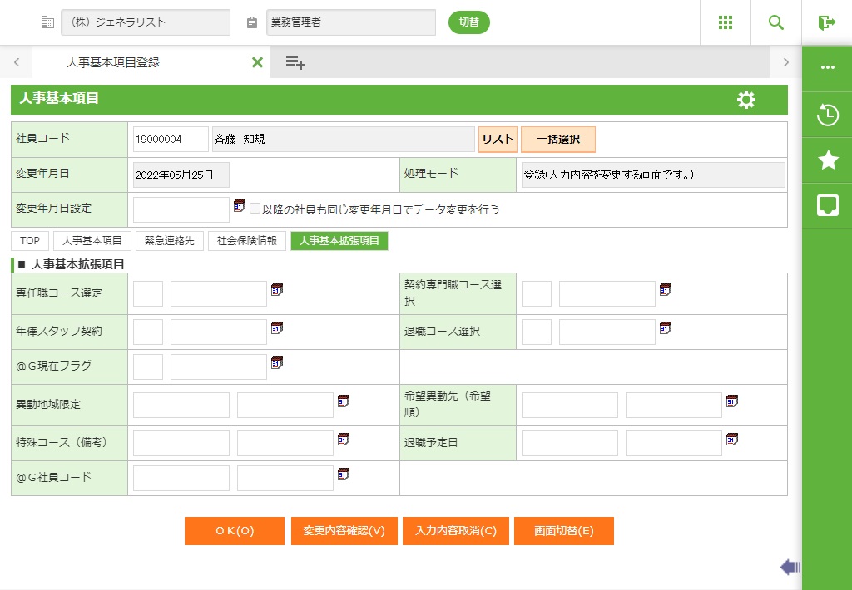Expand the three-dot sidebar menu
Image resolution: width=852 pixels, height=590 pixels.
pos(827,68)
